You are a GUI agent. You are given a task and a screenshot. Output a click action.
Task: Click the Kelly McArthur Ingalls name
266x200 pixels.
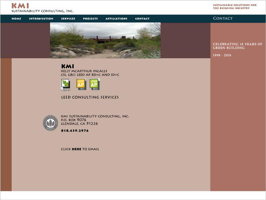[x=84, y=71]
